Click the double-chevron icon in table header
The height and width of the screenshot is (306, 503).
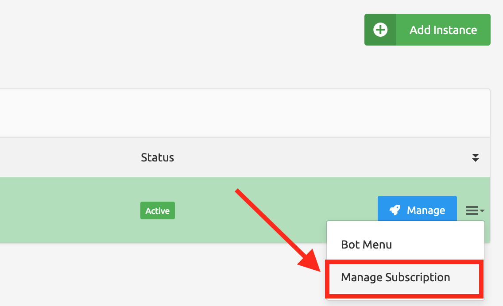[475, 157]
